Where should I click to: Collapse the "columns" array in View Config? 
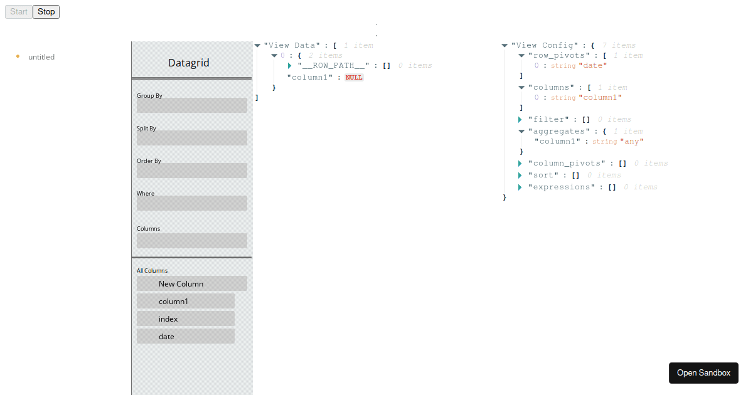(x=521, y=87)
